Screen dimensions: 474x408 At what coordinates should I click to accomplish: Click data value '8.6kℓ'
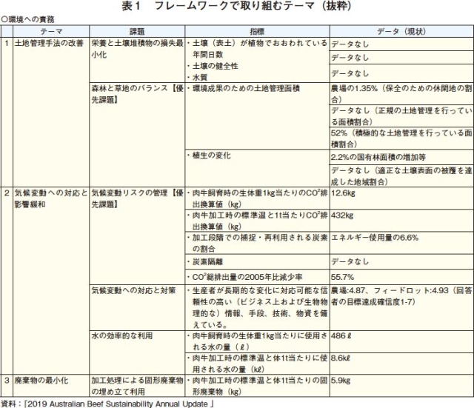pos(340,358)
